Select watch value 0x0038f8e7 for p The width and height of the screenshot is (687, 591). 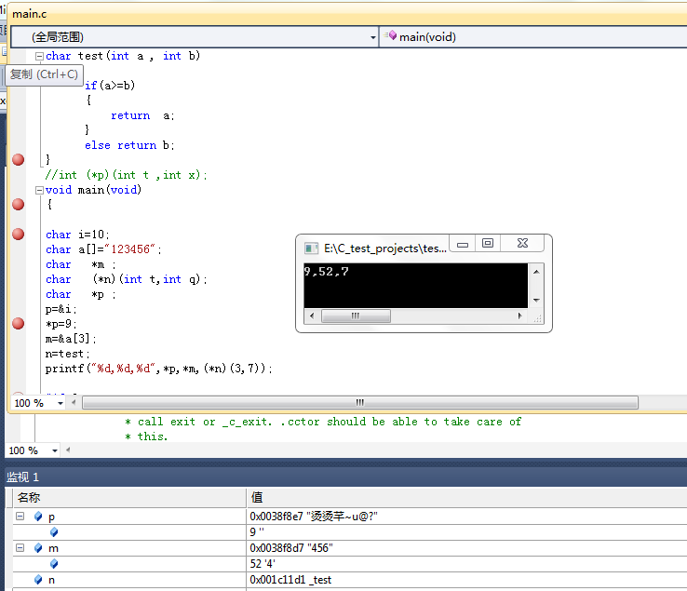pos(314,517)
